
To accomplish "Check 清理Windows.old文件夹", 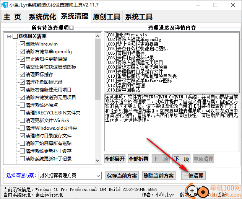I will (x=23, y=128).
